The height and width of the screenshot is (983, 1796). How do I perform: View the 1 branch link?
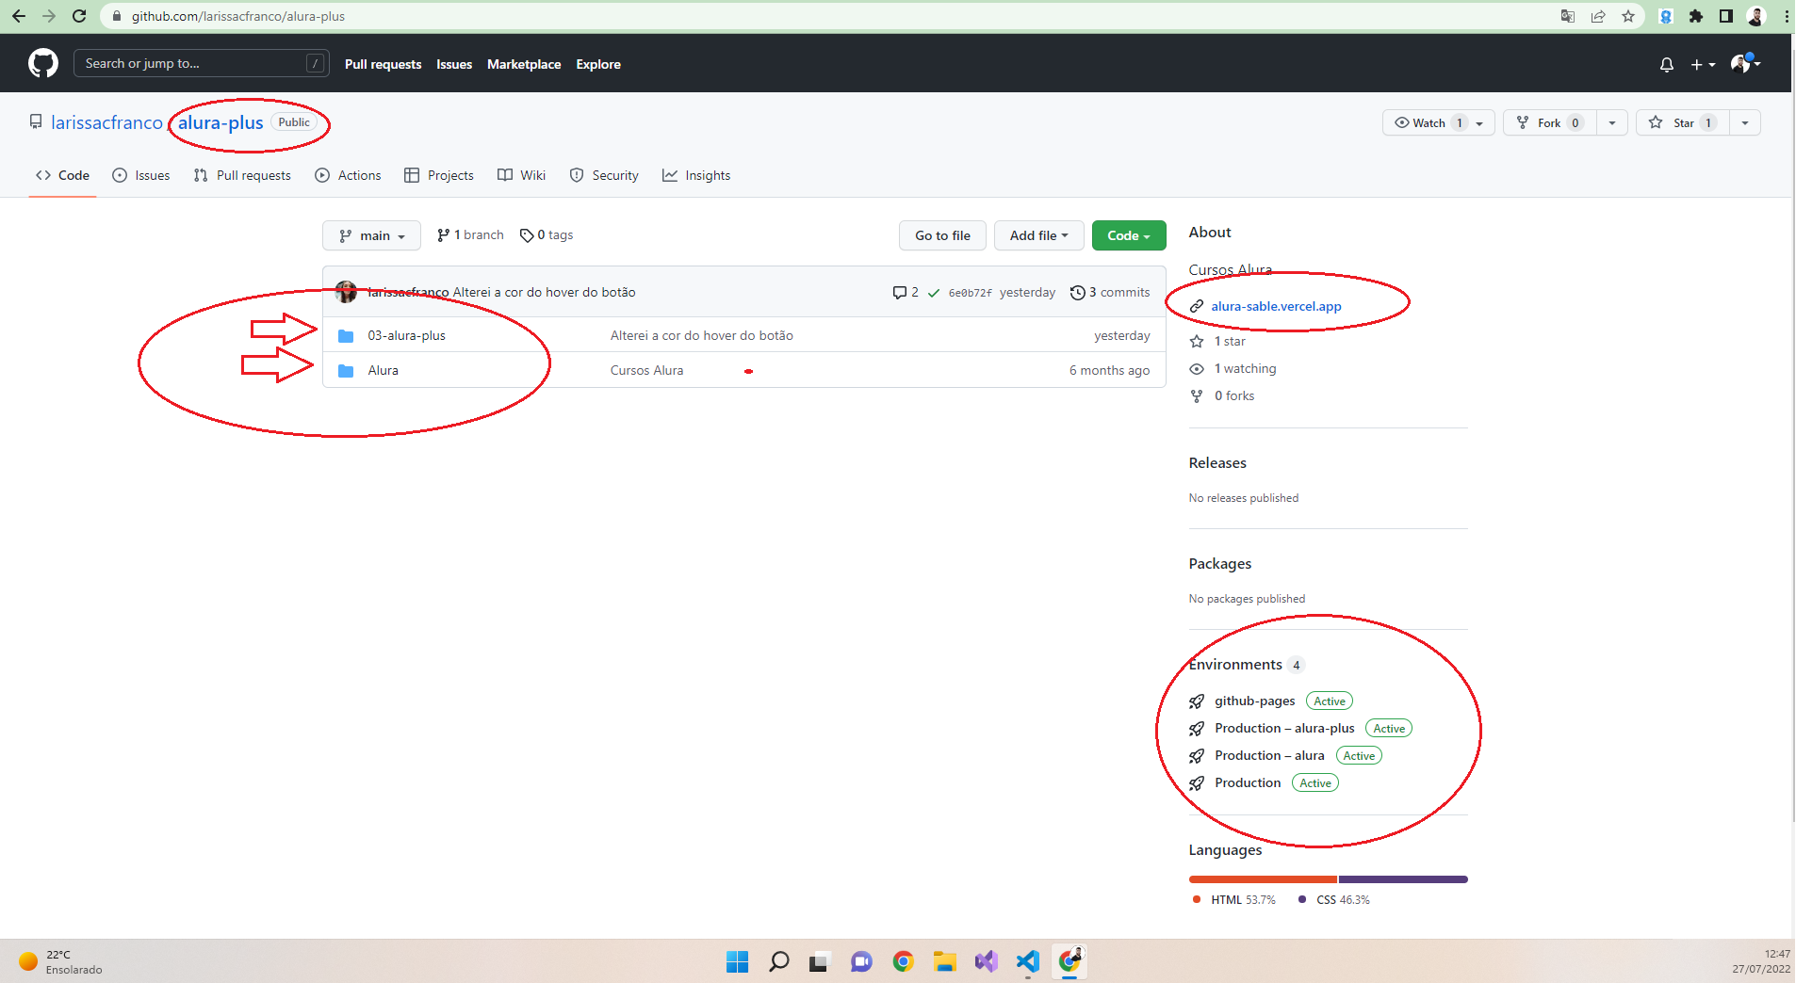pyautogui.click(x=470, y=234)
